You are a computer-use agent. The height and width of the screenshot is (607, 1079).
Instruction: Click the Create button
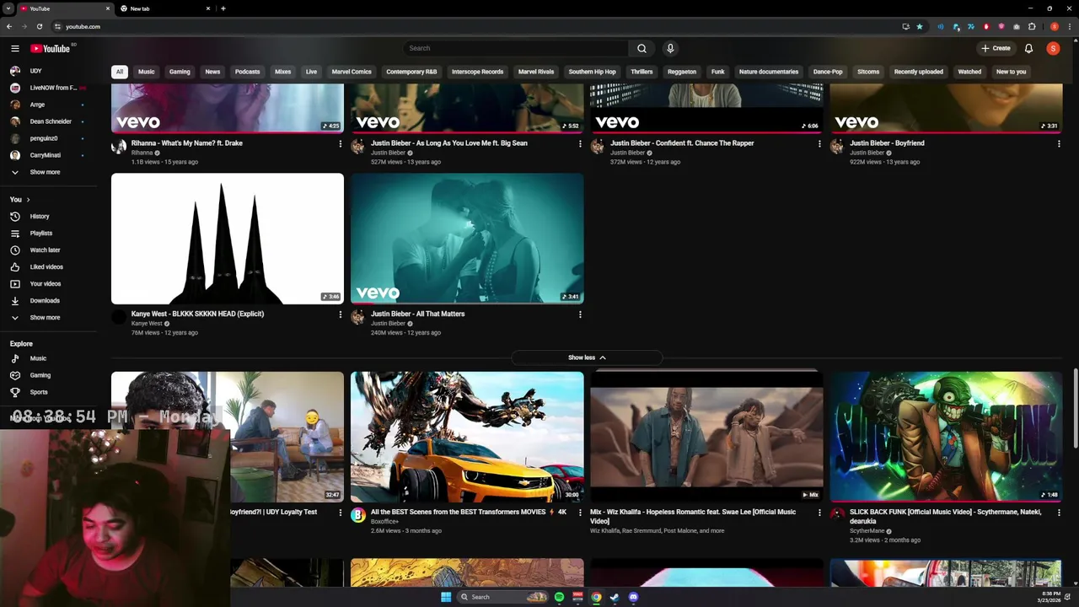[996, 48]
